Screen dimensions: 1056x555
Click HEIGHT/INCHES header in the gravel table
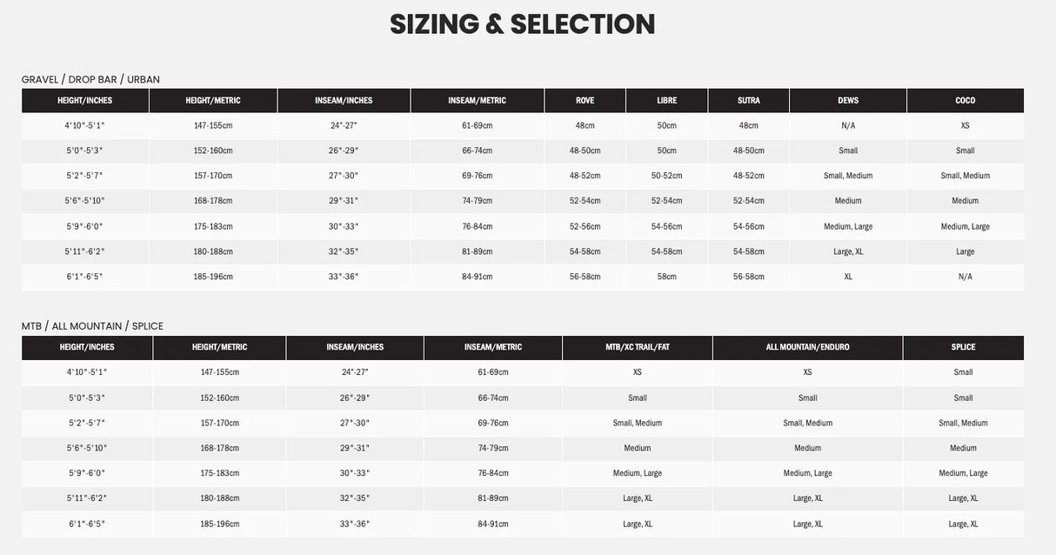click(x=85, y=101)
